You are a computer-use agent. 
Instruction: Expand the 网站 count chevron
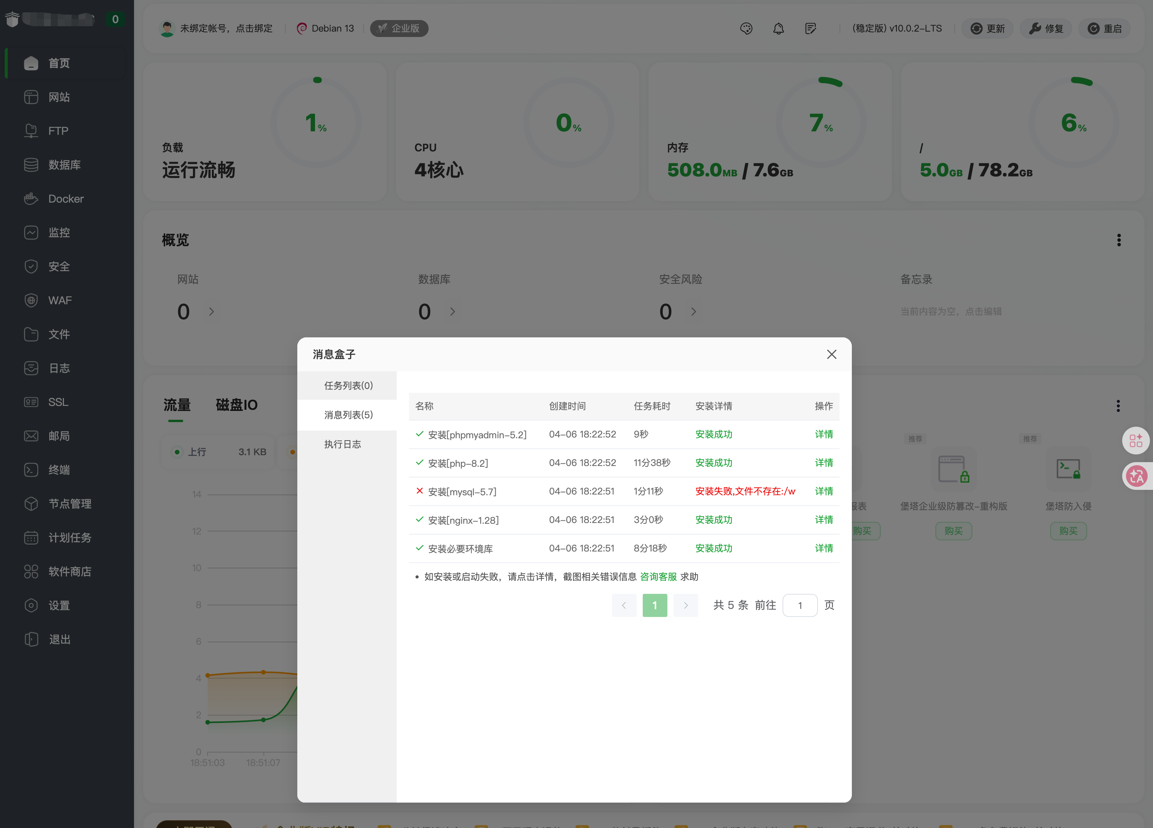click(x=211, y=312)
